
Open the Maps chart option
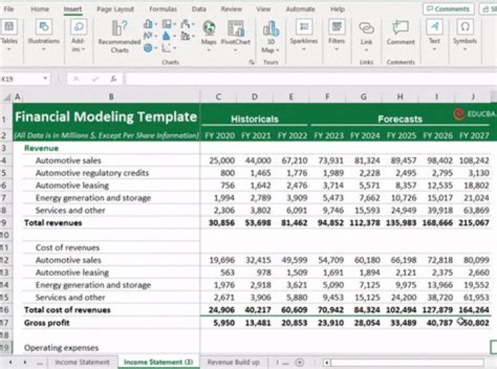tap(208, 36)
